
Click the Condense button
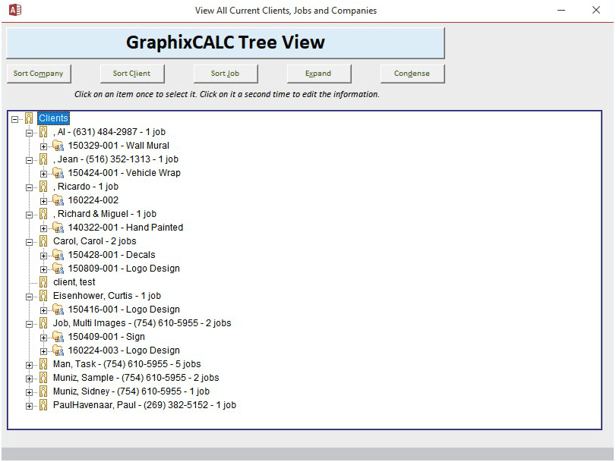pyautogui.click(x=412, y=74)
